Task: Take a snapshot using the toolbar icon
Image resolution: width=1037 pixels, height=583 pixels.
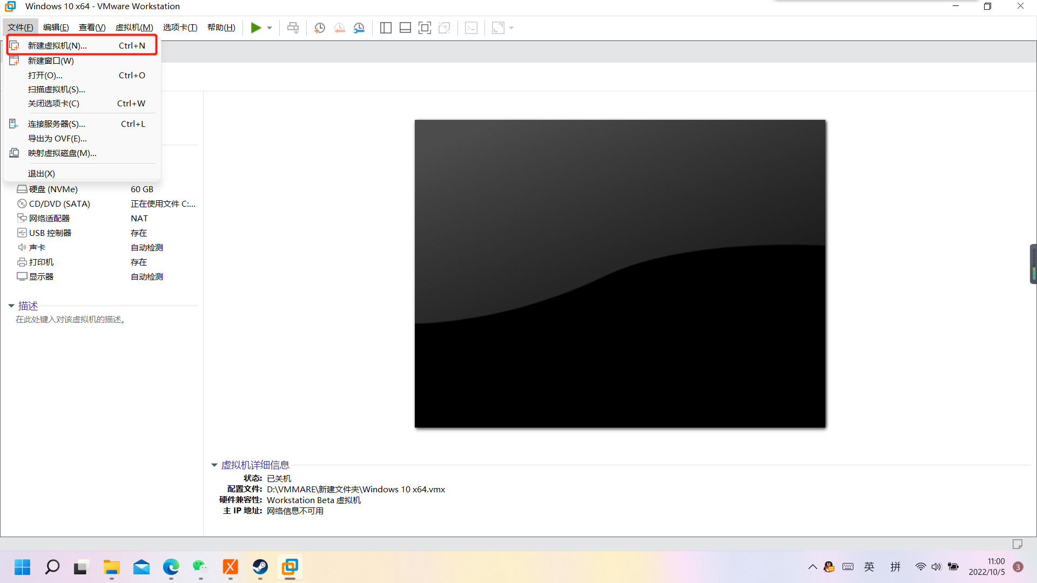Action: click(320, 28)
